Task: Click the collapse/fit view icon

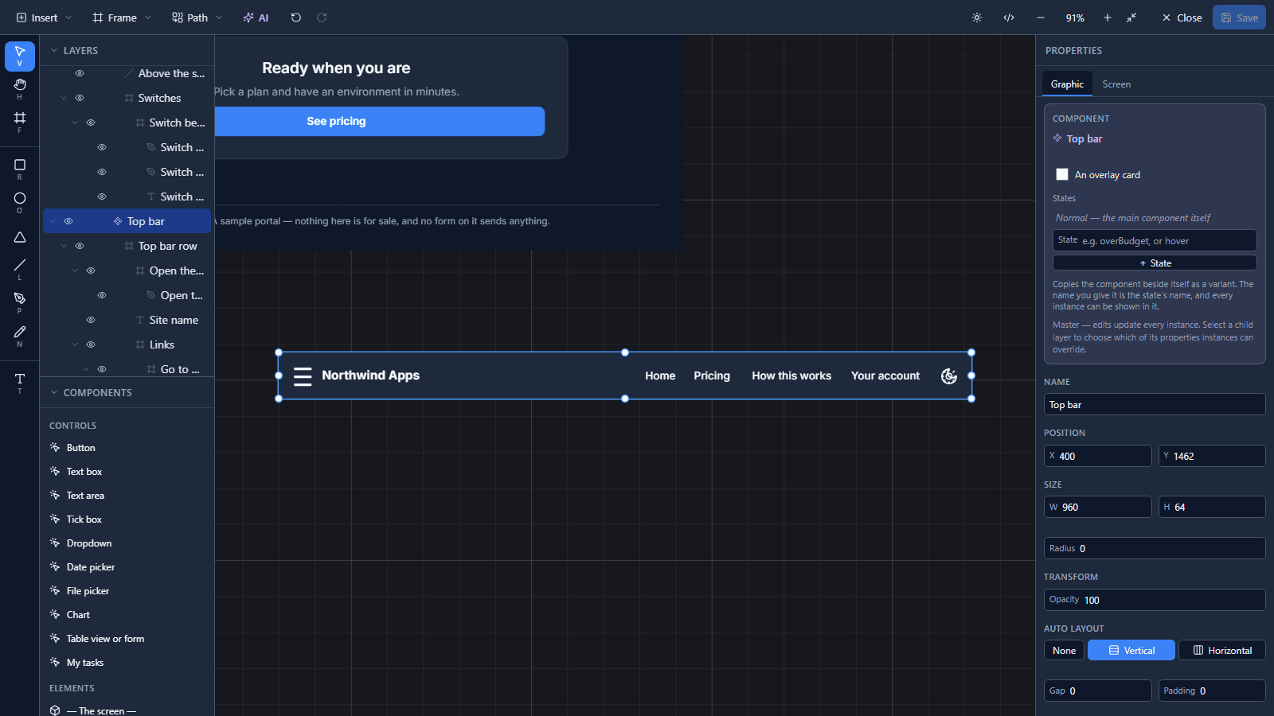Action: (x=1131, y=18)
